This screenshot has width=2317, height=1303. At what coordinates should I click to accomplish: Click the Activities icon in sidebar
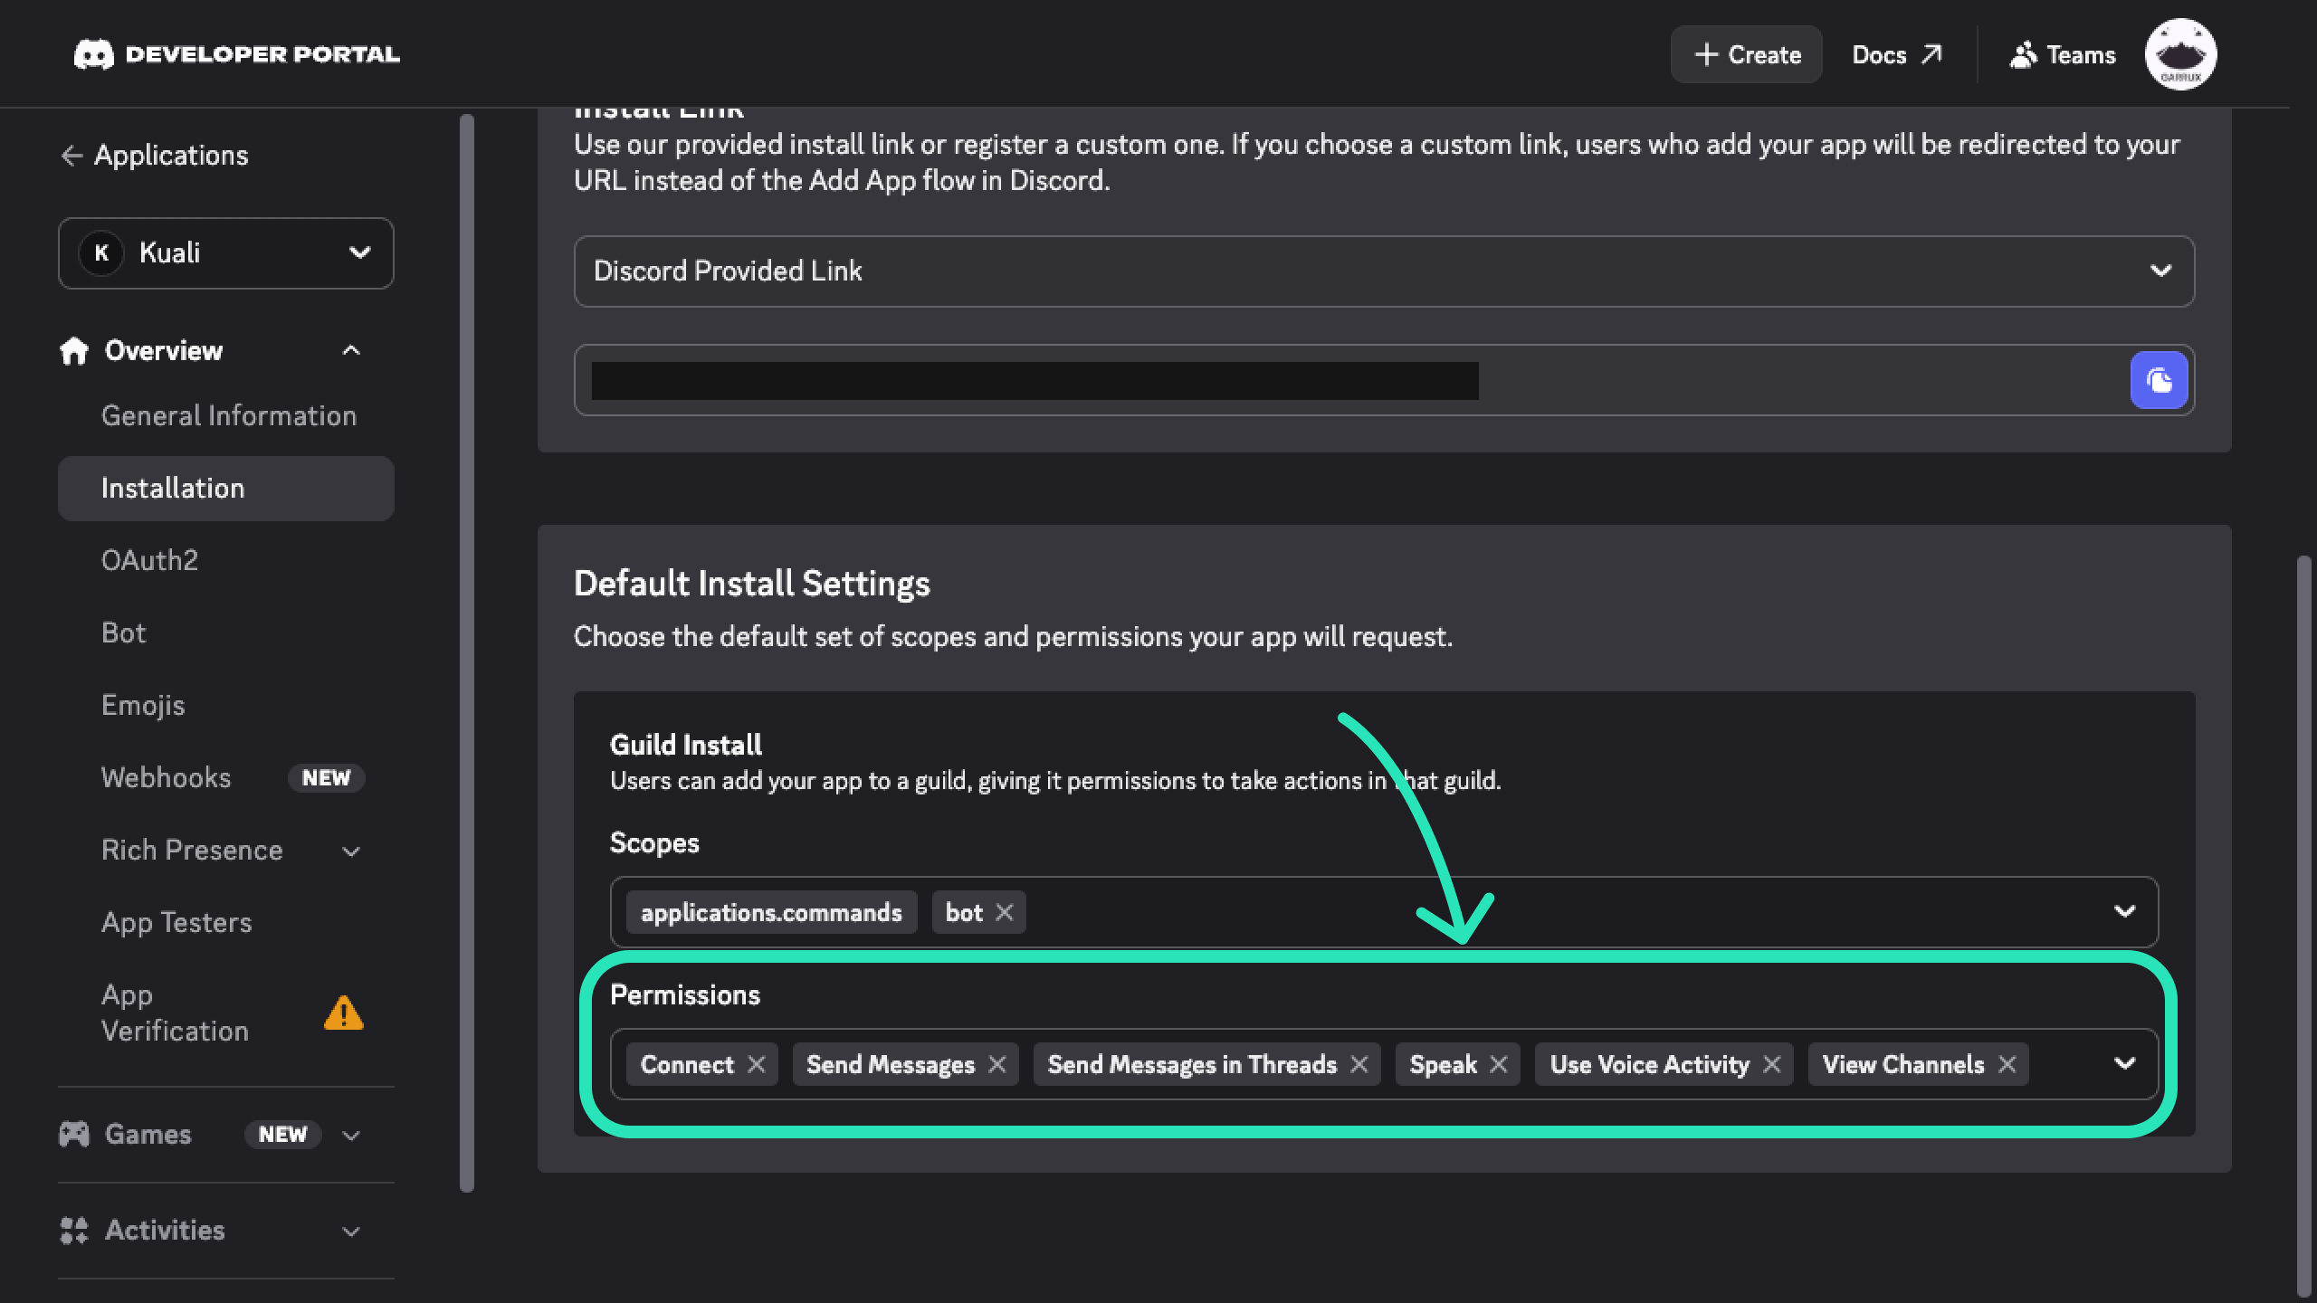[x=74, y=1230]
